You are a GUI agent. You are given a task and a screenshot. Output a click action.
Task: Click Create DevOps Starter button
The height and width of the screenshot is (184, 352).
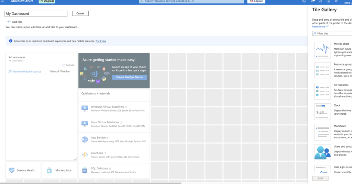click(x=130, y=77)
